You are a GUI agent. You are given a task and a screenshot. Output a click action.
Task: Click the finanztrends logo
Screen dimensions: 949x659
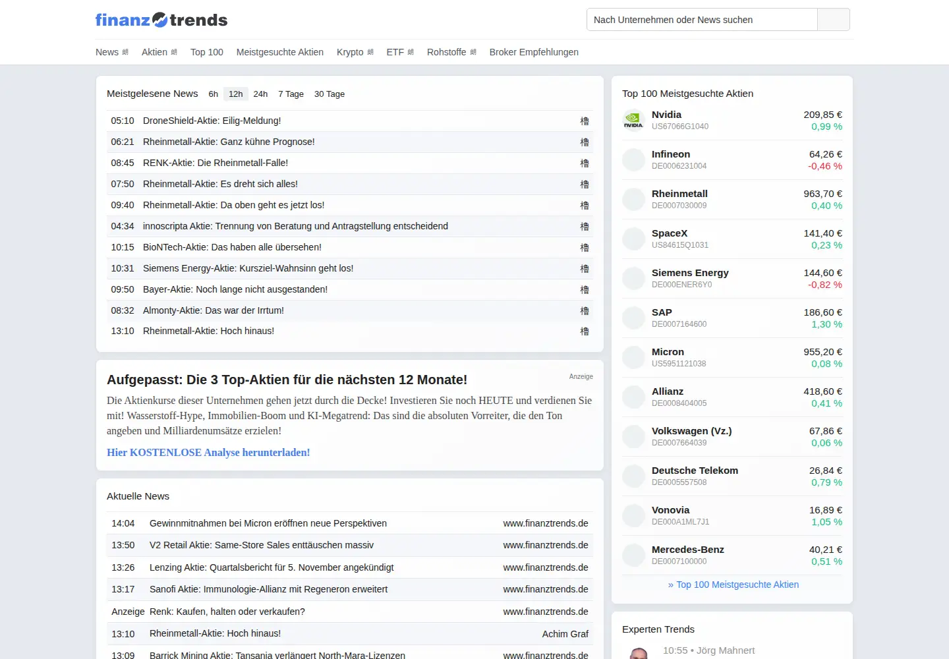[161, 20]
